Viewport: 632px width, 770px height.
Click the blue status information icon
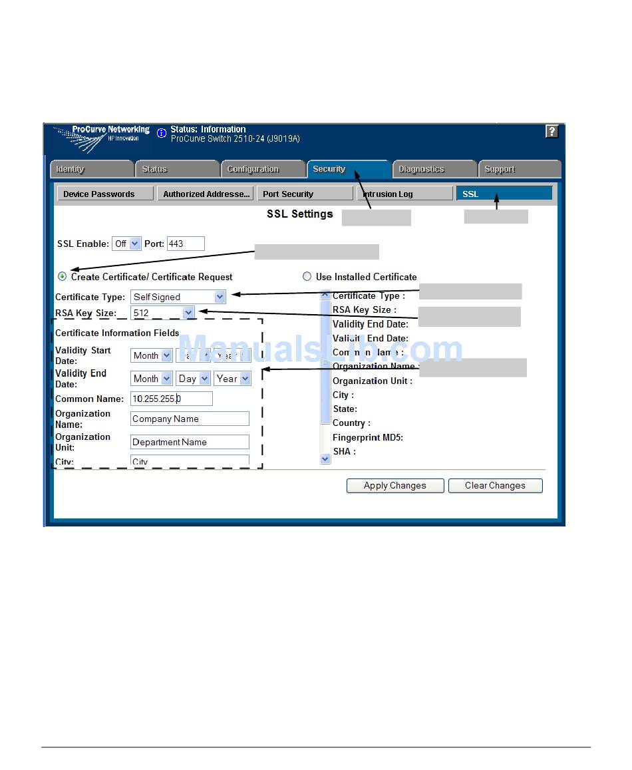(x=161, y=133)
